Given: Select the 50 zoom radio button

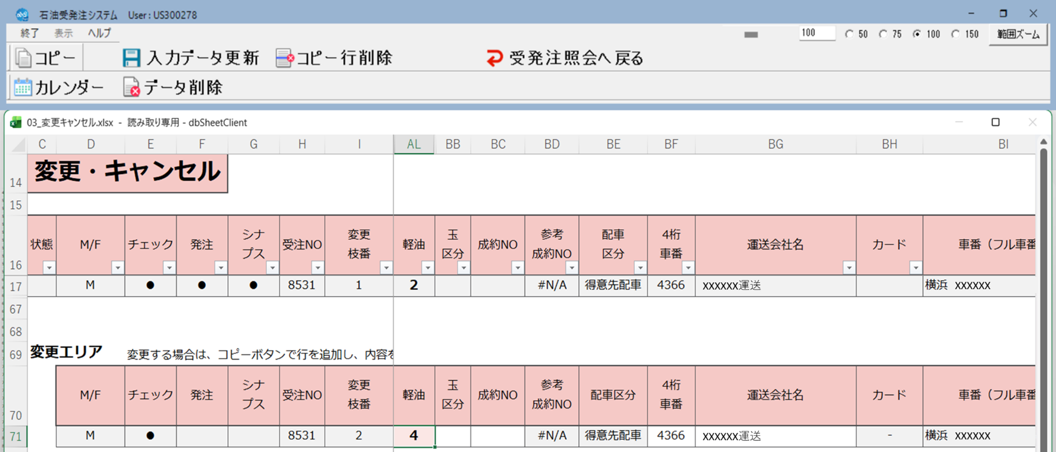Looking at the screenshot, I should (x=849, y=34).
